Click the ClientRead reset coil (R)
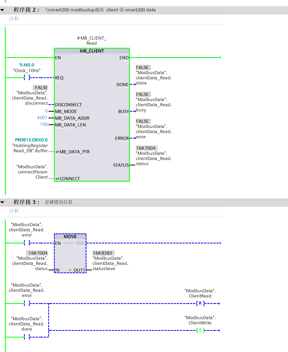288x352 pixels. click(200, 303)
